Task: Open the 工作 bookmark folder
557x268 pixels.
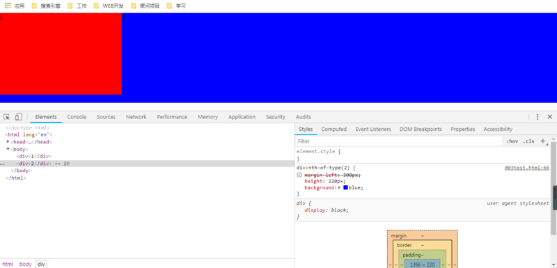Action: 77,6
